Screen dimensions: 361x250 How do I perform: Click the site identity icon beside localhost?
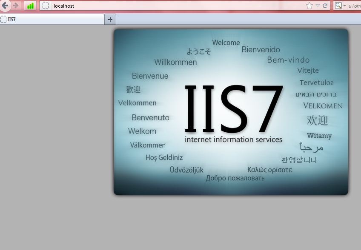pos(46,6)
